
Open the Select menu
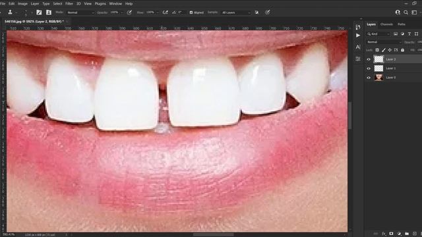click(x=57, y=4)
